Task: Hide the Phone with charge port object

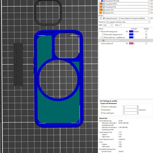Action: tap(127, 31)
